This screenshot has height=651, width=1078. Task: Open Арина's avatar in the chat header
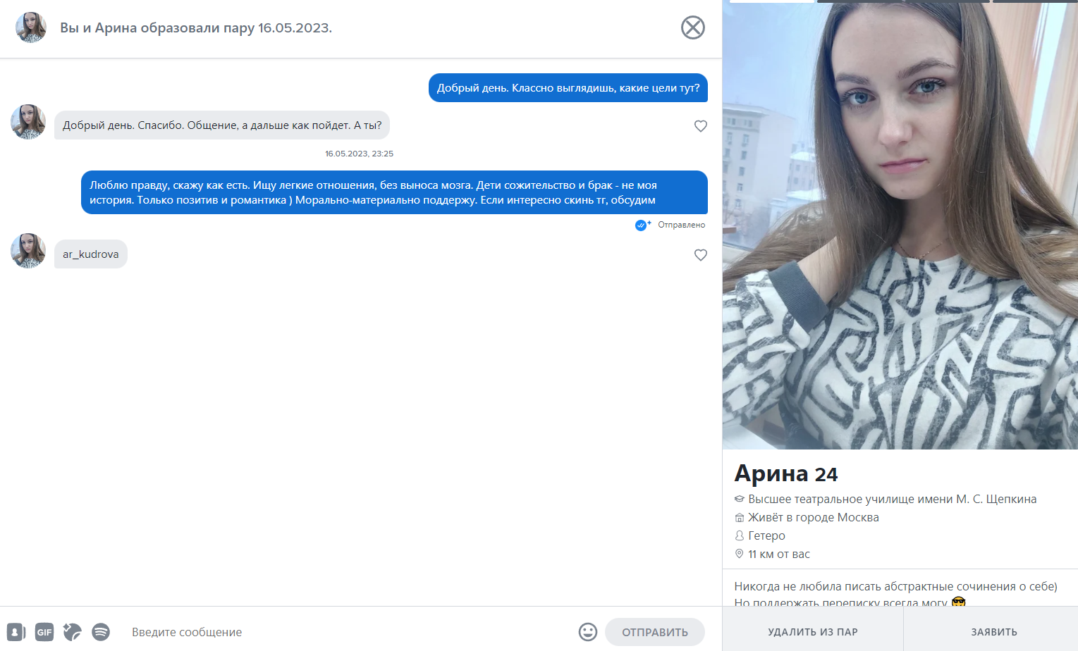[31, 27]
